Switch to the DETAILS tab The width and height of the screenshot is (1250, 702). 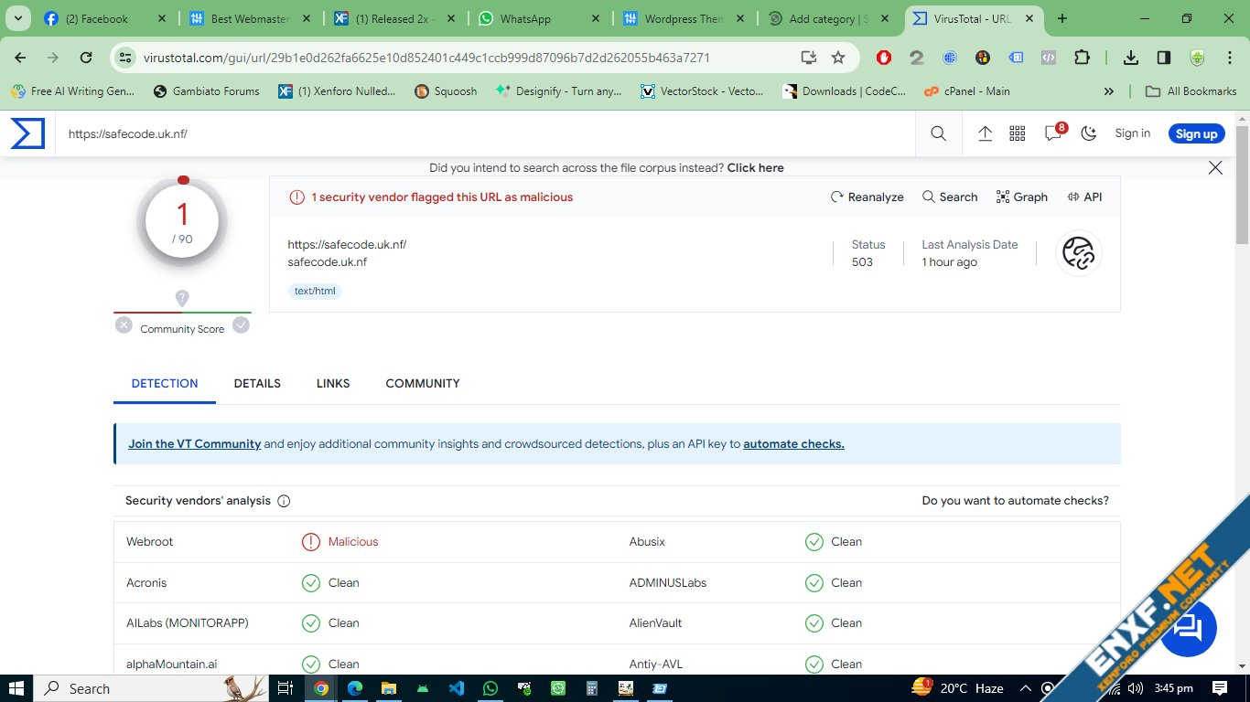(257, 383)
